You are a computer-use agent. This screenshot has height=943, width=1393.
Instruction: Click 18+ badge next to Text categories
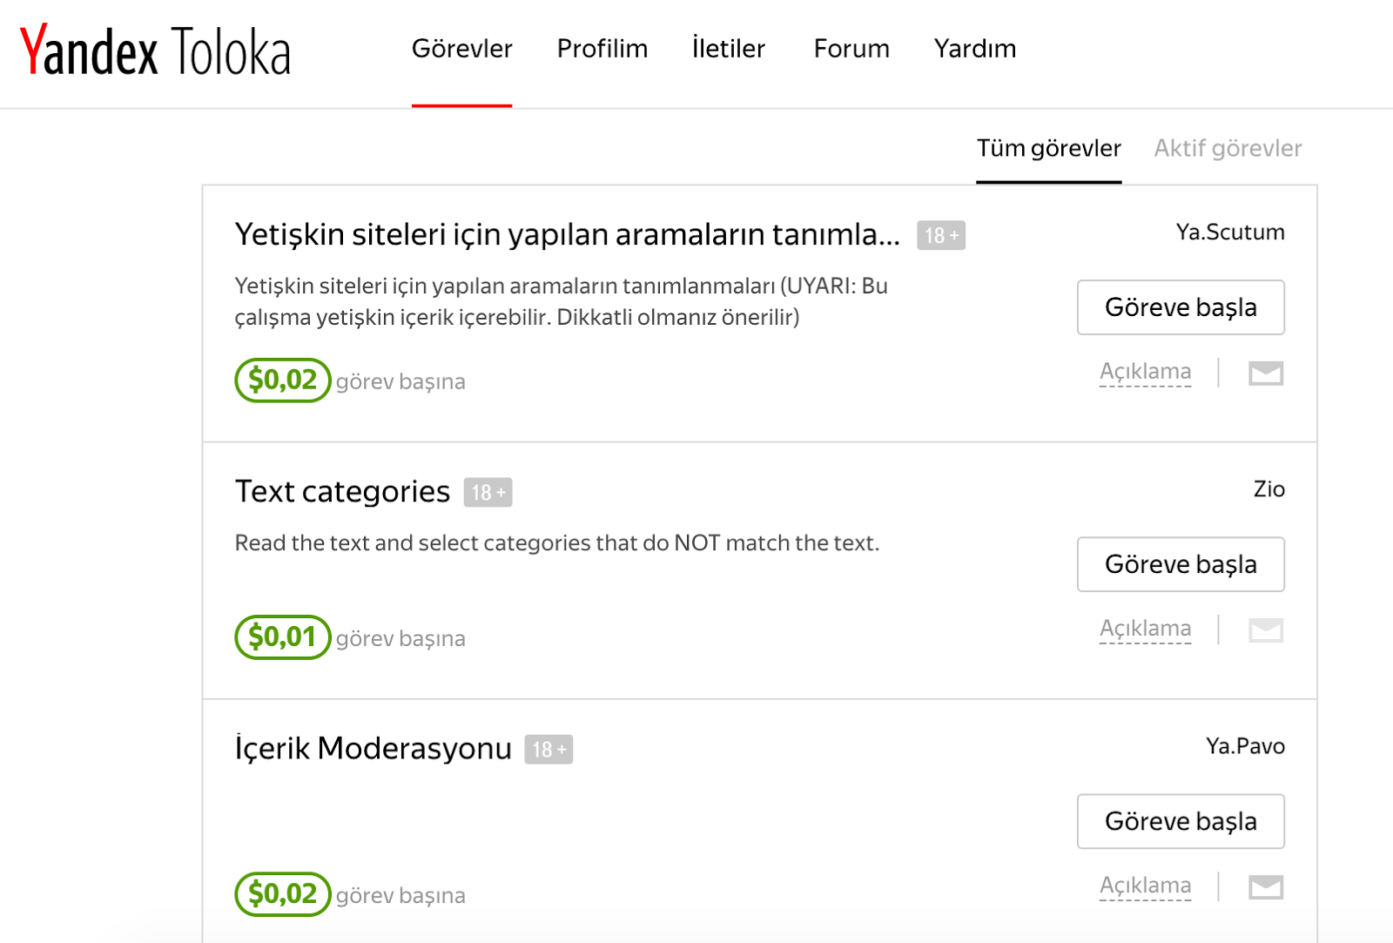pos(488,493)
